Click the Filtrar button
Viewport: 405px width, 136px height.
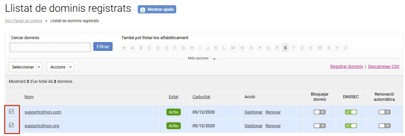(103, 47)
